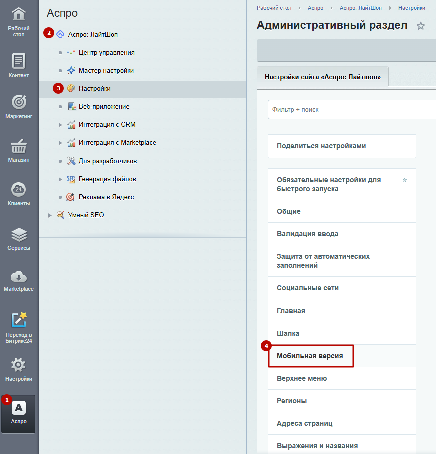
Task: Open the Шапка settings section
Action: (x=342, y=333)
